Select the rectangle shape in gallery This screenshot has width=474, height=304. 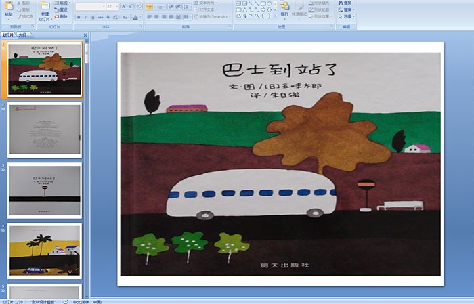263,3
